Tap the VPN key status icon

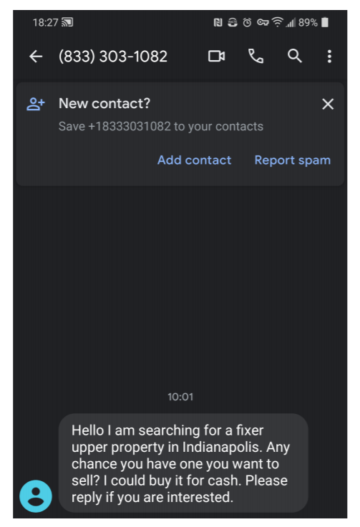[263, 22]
